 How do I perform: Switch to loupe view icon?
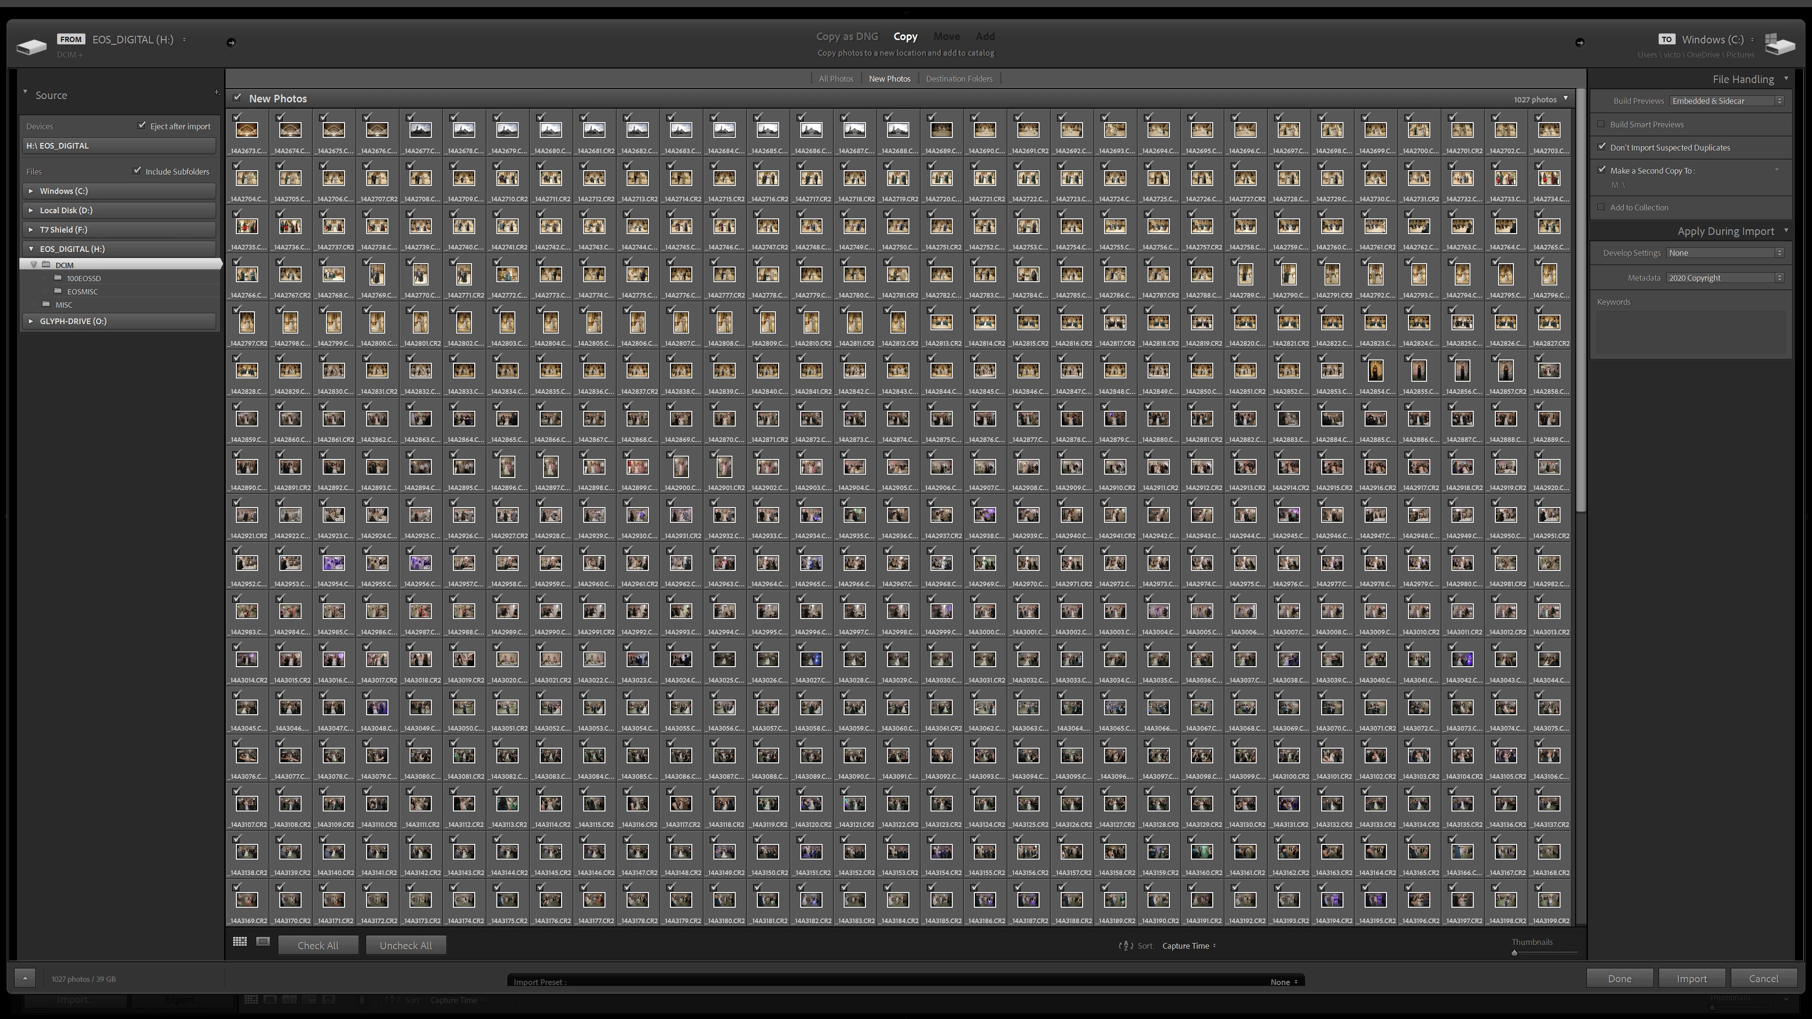point(263,942)
